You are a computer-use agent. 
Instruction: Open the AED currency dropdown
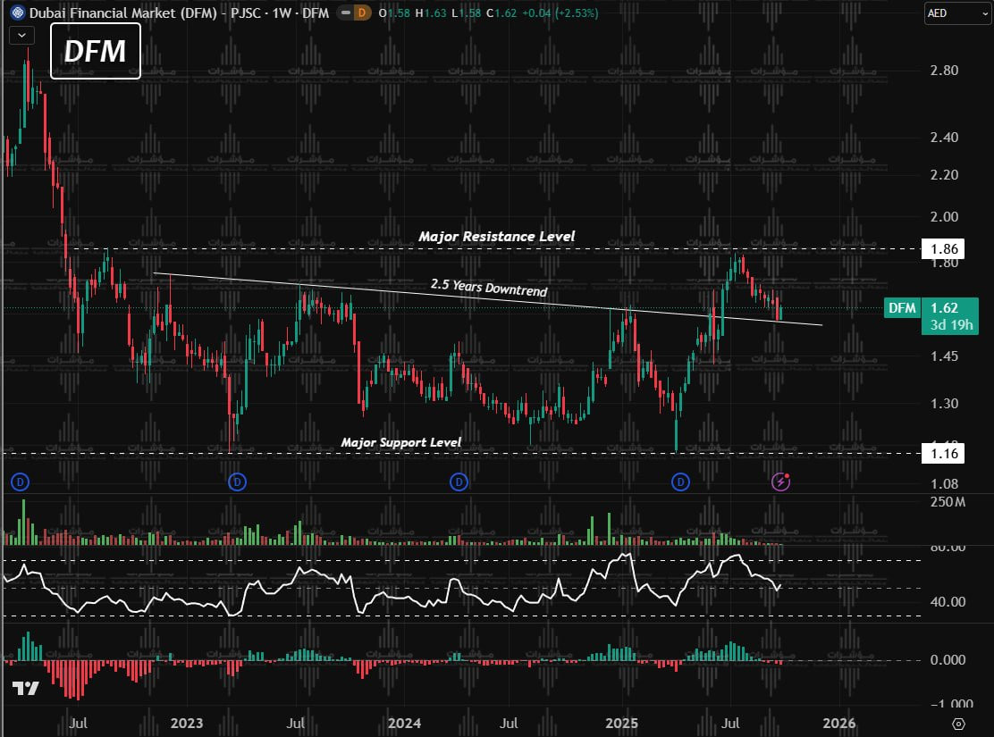pos(957,13)
